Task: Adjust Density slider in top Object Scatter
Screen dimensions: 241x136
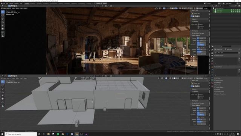Action: click(201, 38)
